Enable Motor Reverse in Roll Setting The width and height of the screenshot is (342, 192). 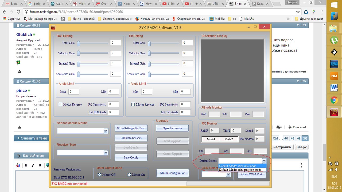60,105
